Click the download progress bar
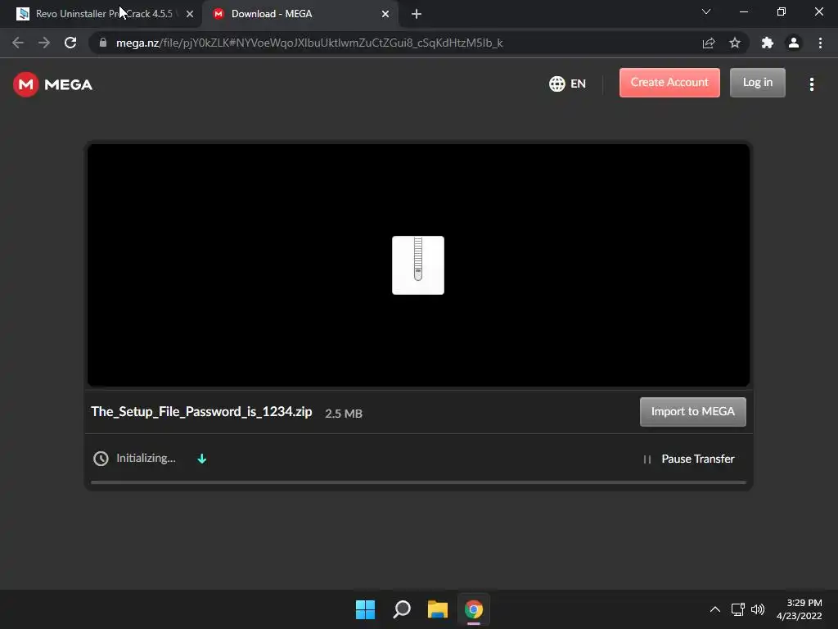 click(x=418, y=482)
